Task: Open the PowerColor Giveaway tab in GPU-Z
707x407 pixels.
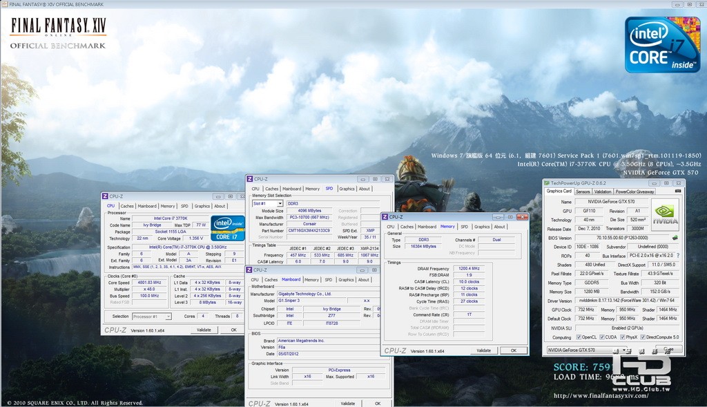Action: click(635, 191)
